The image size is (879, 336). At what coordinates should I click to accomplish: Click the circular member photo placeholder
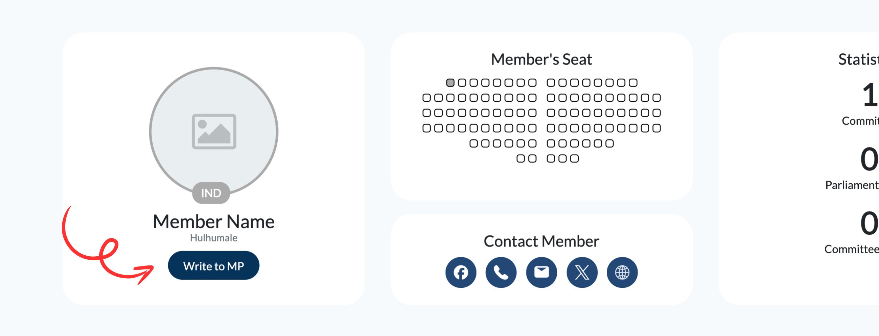pyautogui.click(x=214, y=132)
